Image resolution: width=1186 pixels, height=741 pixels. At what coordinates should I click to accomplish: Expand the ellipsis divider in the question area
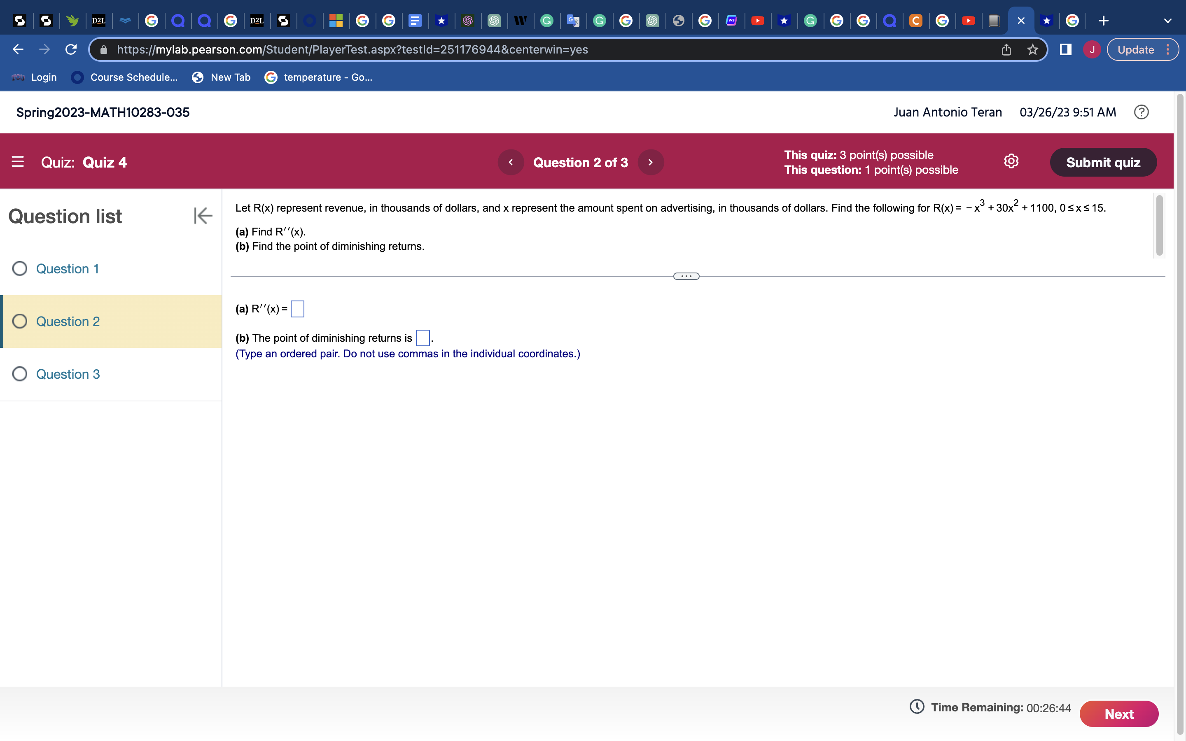click(x=686, y=276)
